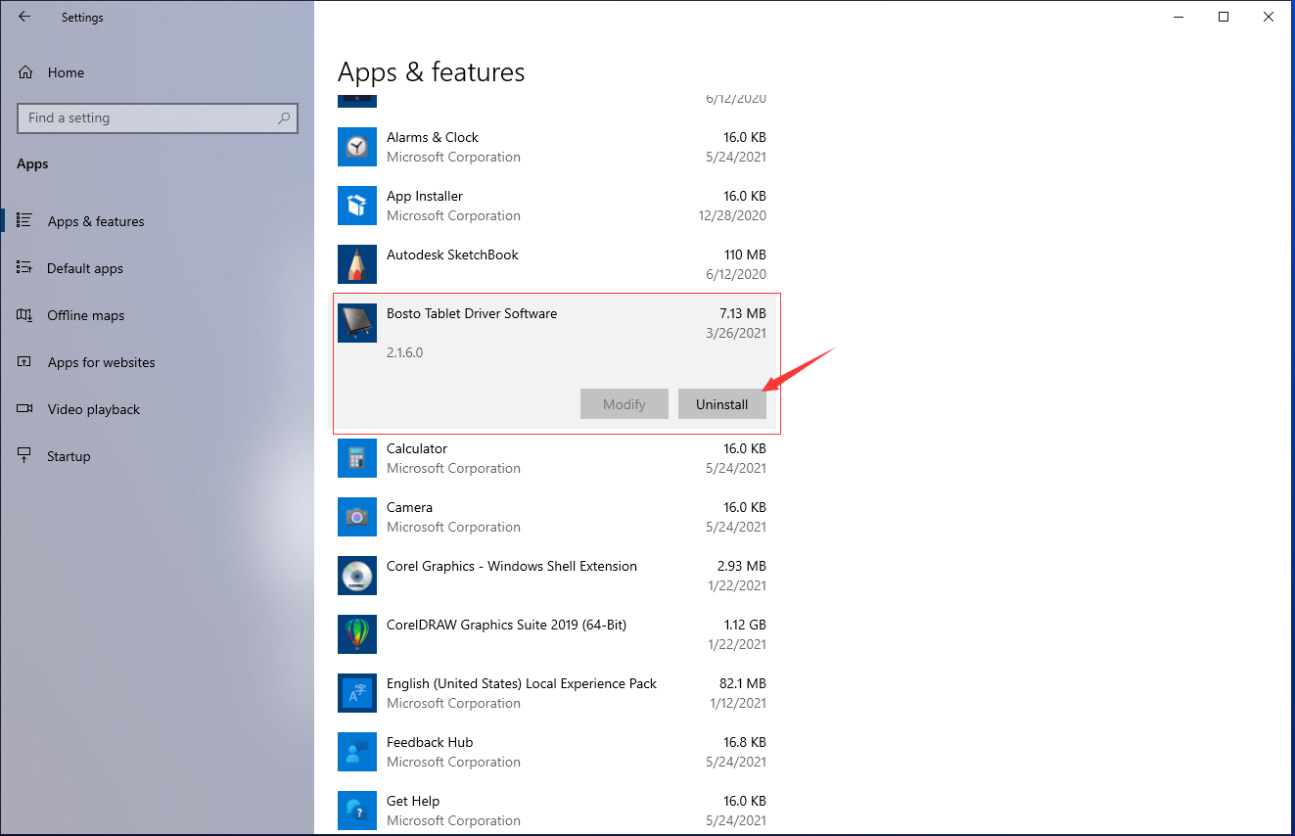Open the Default apps section
Viewport: 1295px width, 836px height.
tap(85, 268)
